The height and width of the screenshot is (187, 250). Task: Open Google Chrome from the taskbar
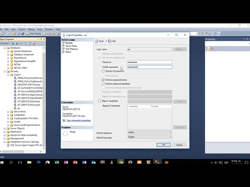coord(121,162)
